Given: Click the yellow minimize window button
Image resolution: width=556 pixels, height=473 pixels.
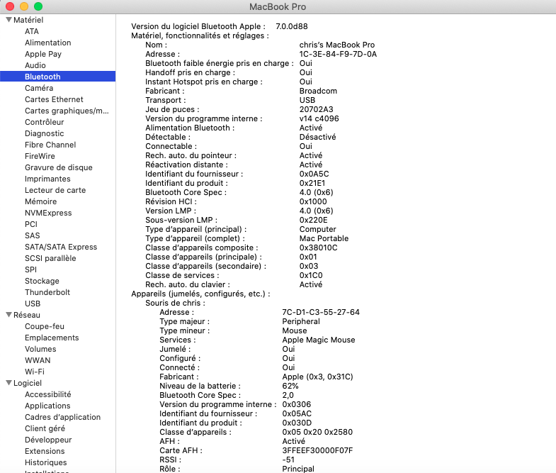Looking at the screenshot, I should click(x=24, y=6).
